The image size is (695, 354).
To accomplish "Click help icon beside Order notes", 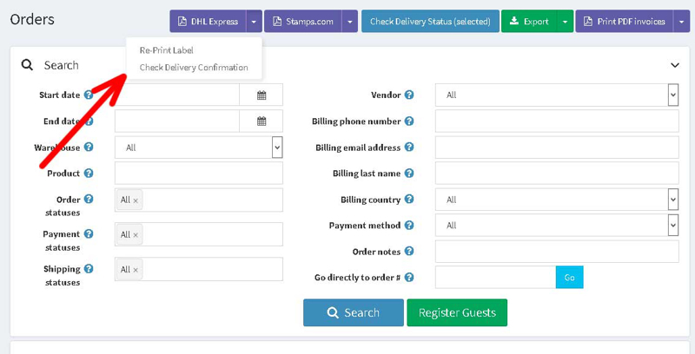I will [x=409, y=252].
